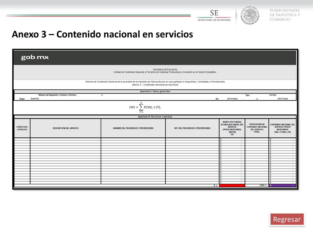Click the red S= total cell
Image resolution: width=313 pixels, height=234 pixels.
pos(232,186)
